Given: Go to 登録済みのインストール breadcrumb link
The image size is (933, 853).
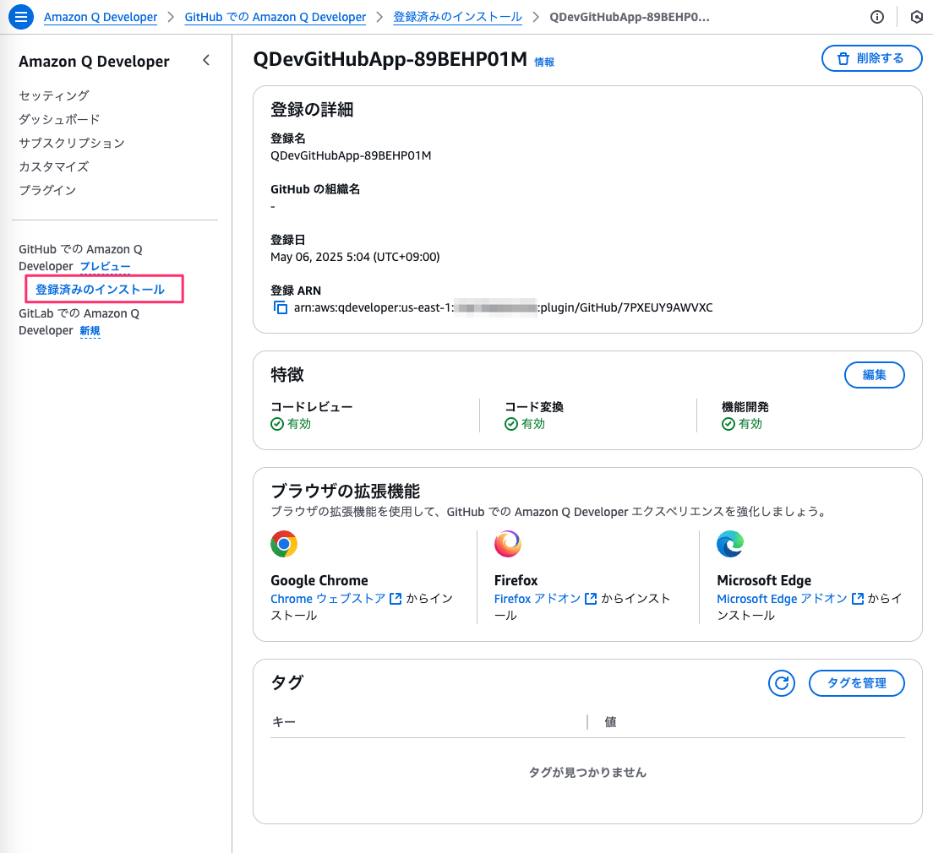Looking at the screenshot, I should pyautogui.click(x=457, y=17).
